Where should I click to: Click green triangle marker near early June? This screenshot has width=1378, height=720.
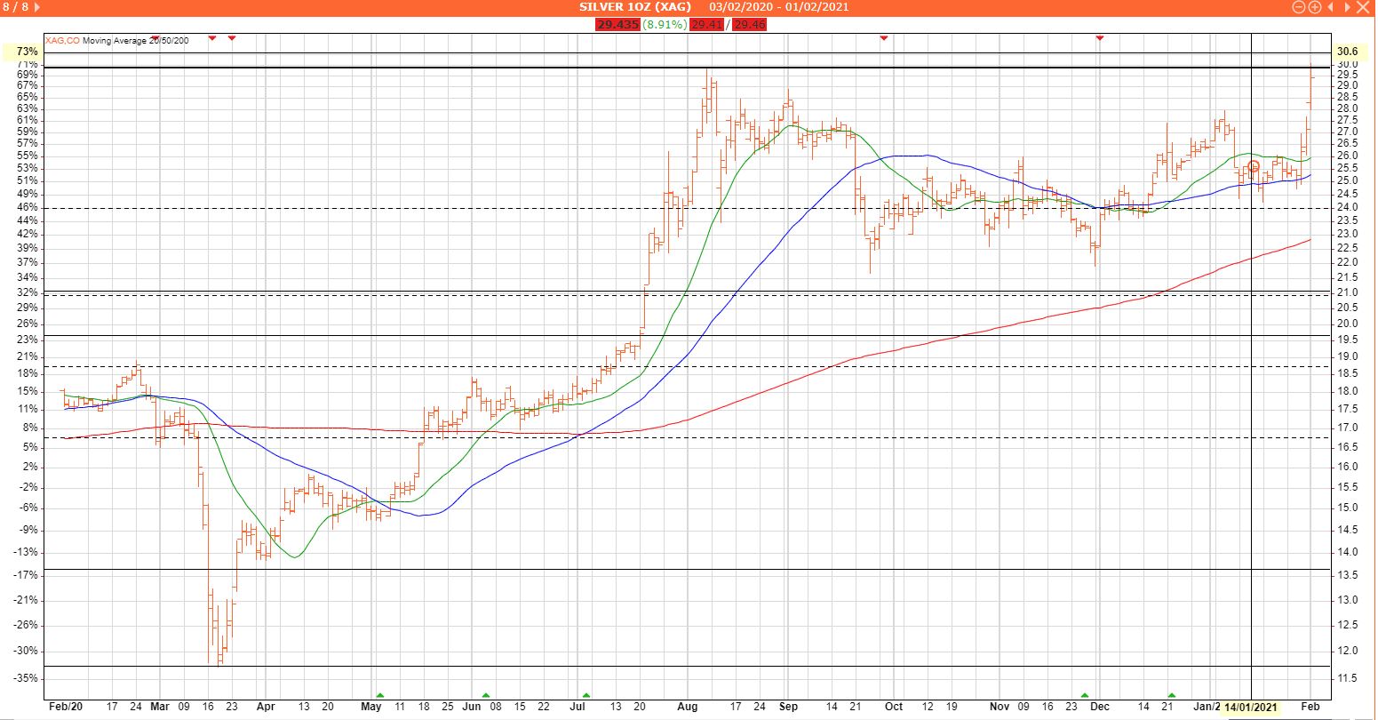coord(486,694)
